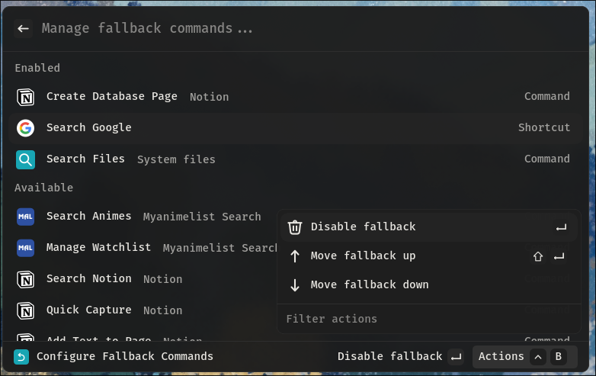Viewport: 596px width, 376px height.
Task: Click the teal Configure Fallback Commands icon
Action: coord(21,357)
